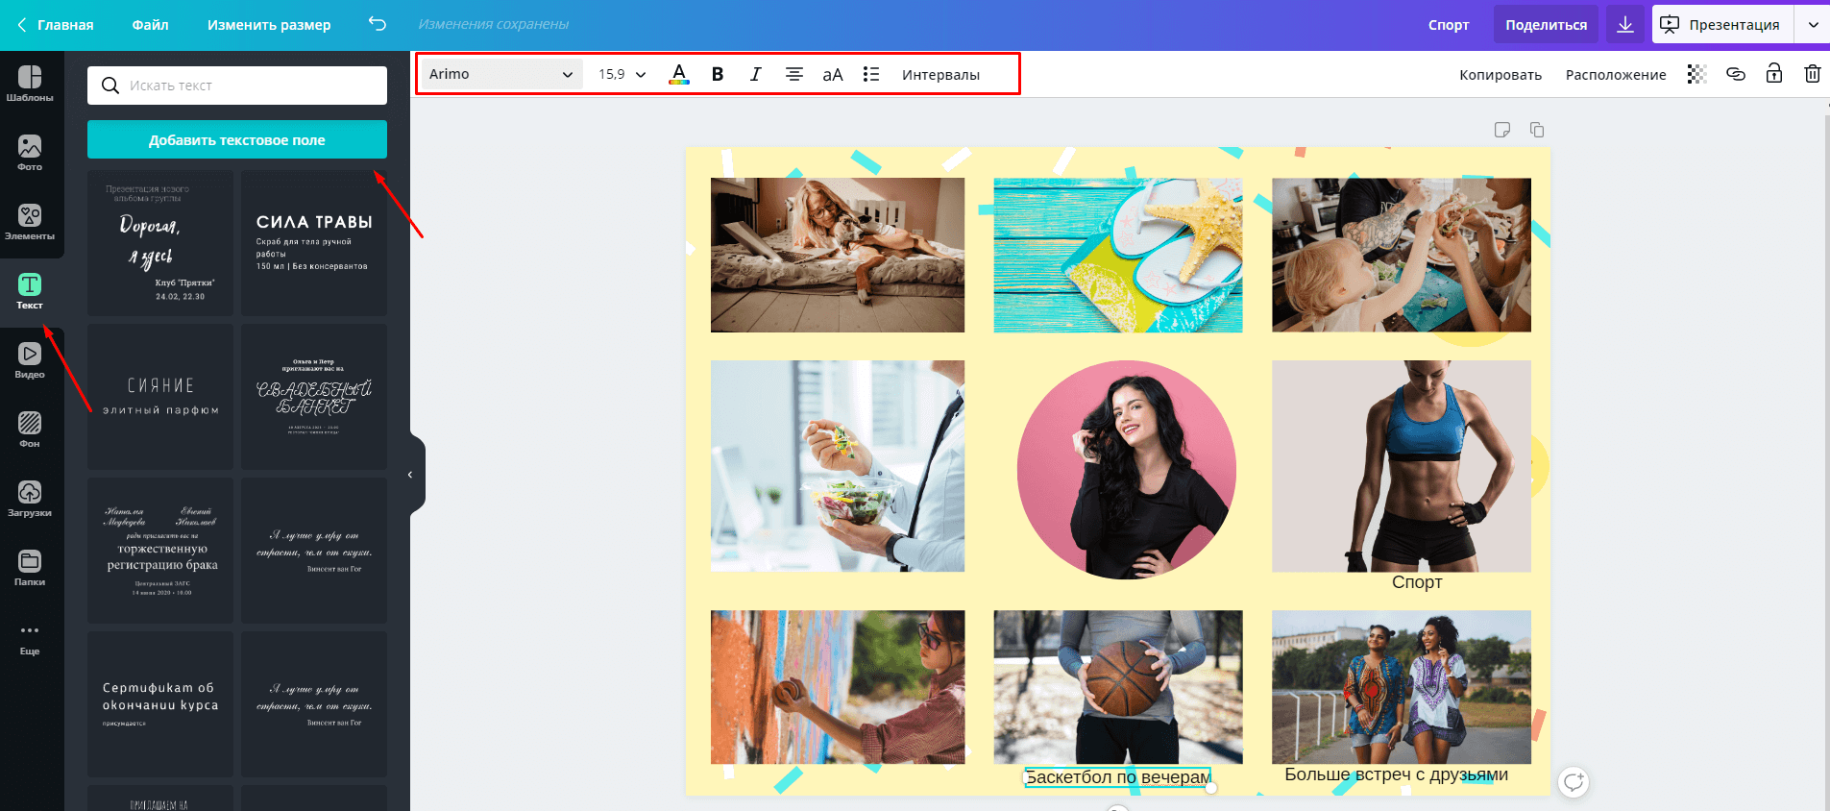Toggle uppercase letter case
The height and width of the screenshot is (811, 1830).
click(x=832, y=74)
